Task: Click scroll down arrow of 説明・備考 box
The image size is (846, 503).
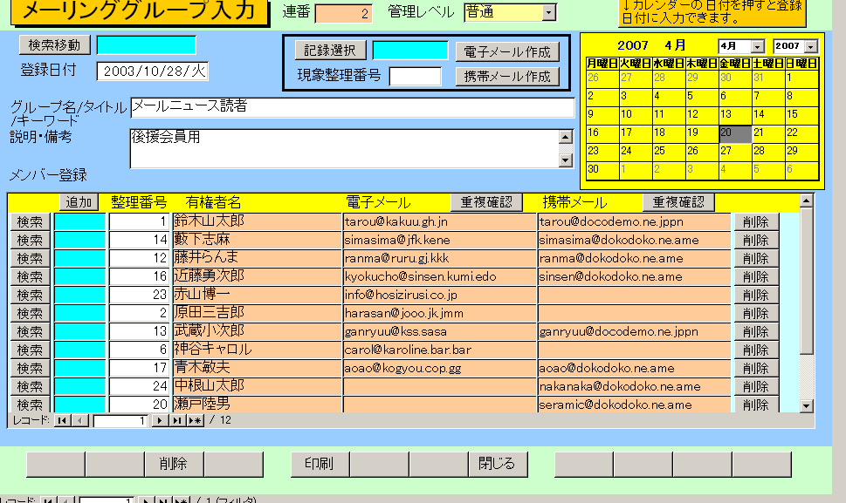Action: pos(566,160)
